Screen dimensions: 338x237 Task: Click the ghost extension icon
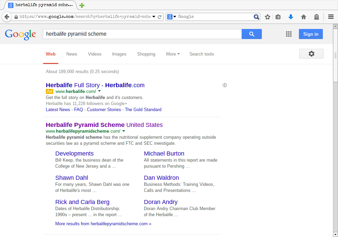click(316, 17)
